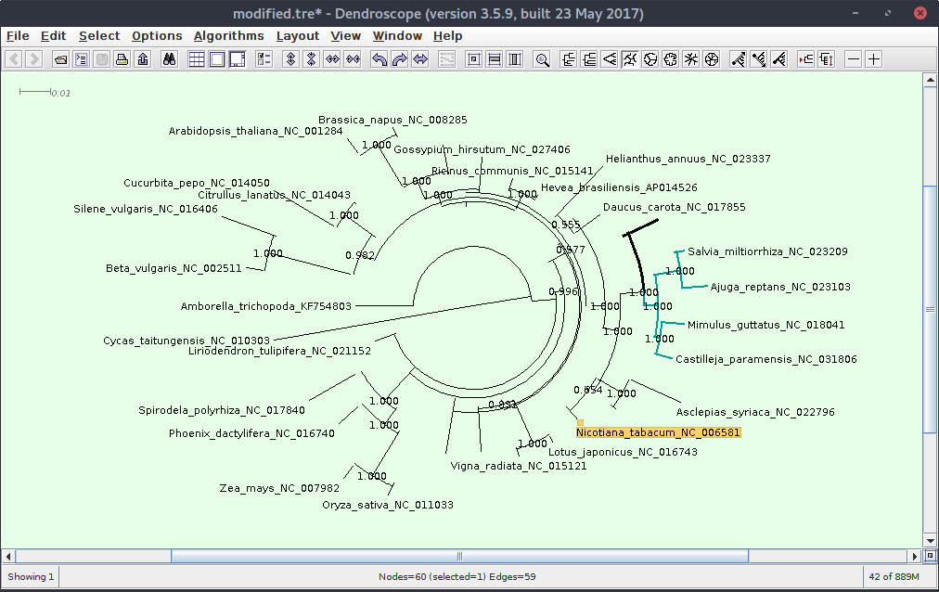Click the Open file folder icon

[60, 59]
